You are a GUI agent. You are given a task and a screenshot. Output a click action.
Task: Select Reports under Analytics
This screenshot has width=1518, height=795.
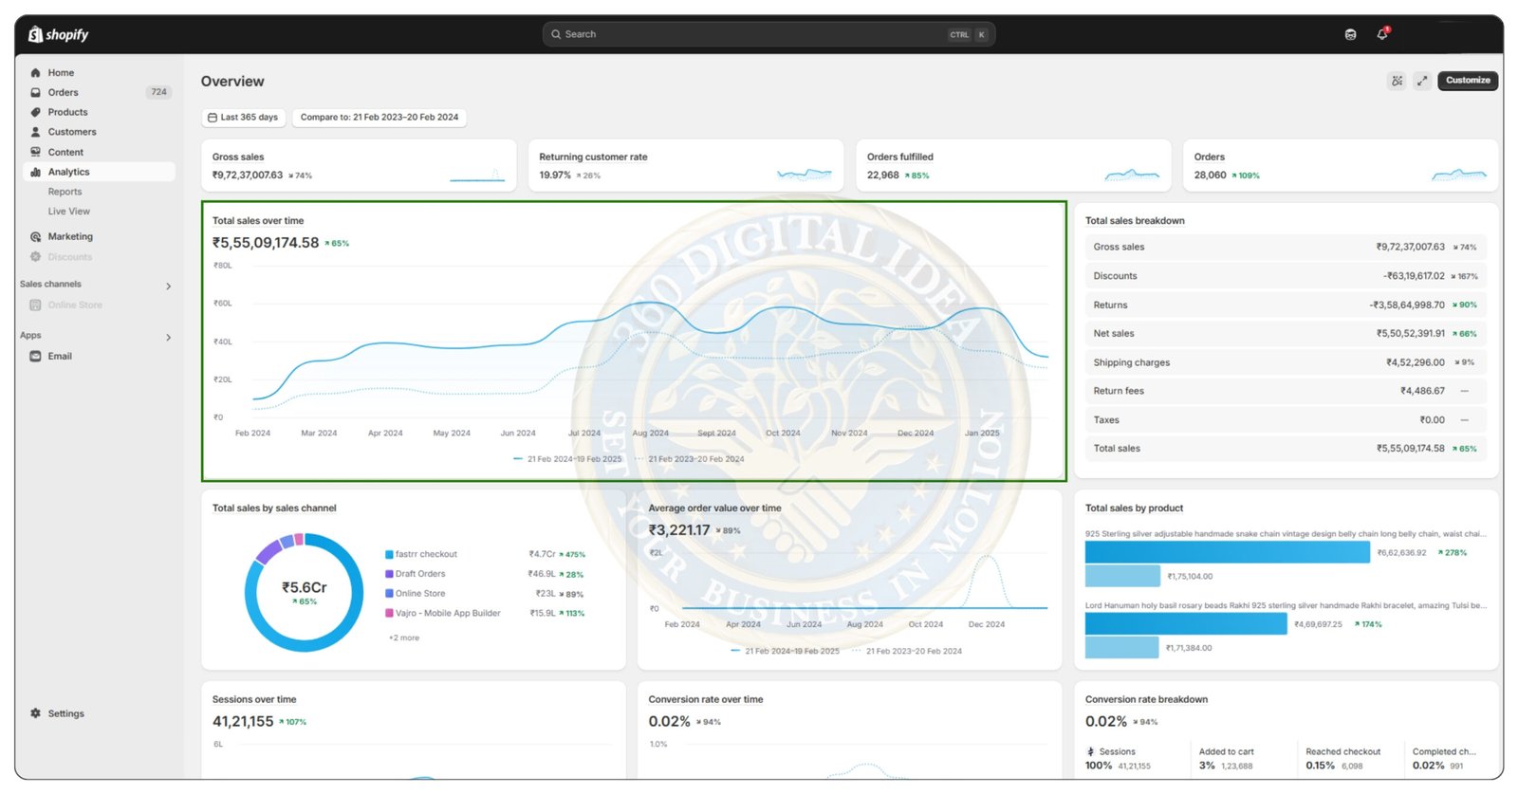(x=65, y=192)
